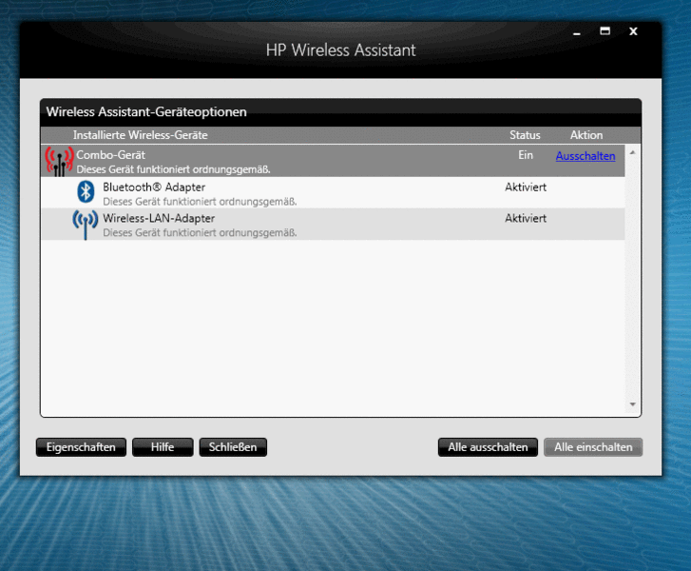Click the red Combo-Gerät antenna icon
The height and width of the screenshot is (571, 691).
pyautogui.click(x=59, y=161)
